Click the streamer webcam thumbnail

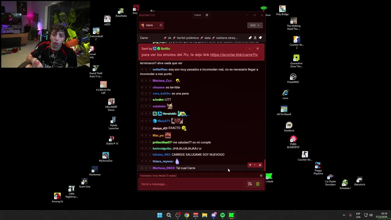pyautogui.click(x=46, y=34)
